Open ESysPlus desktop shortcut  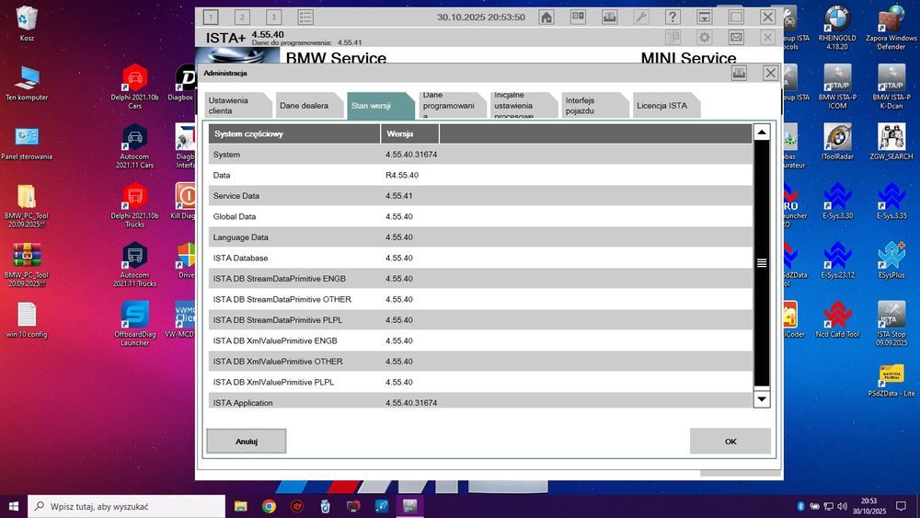(891, 260)
